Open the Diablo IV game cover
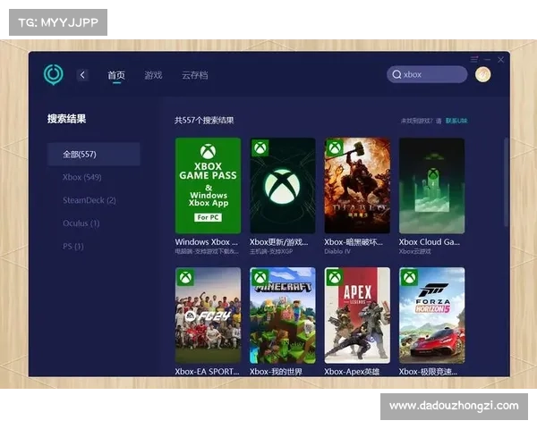The image size is (537, 429). 357,186
